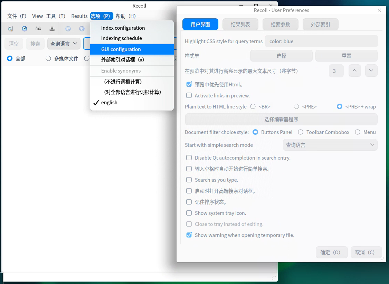This screenshot has width=389, height=284.
Task: Open 文件 (F) menu
Action: 17,16
